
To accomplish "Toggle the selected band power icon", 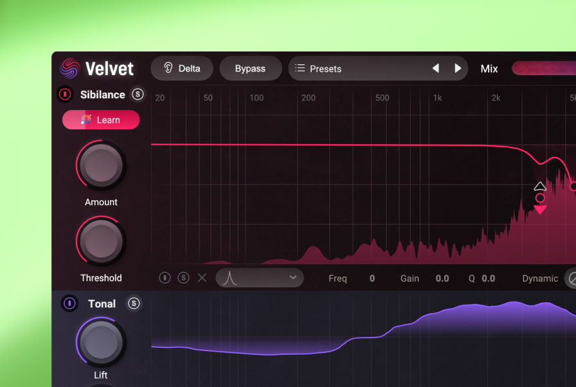I will (165, 278).
